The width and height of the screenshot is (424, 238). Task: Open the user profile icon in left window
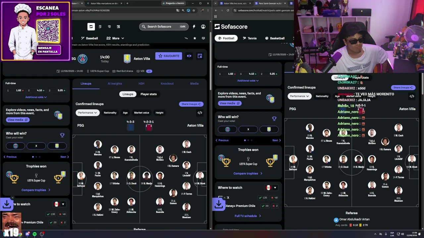pos(203,26)
